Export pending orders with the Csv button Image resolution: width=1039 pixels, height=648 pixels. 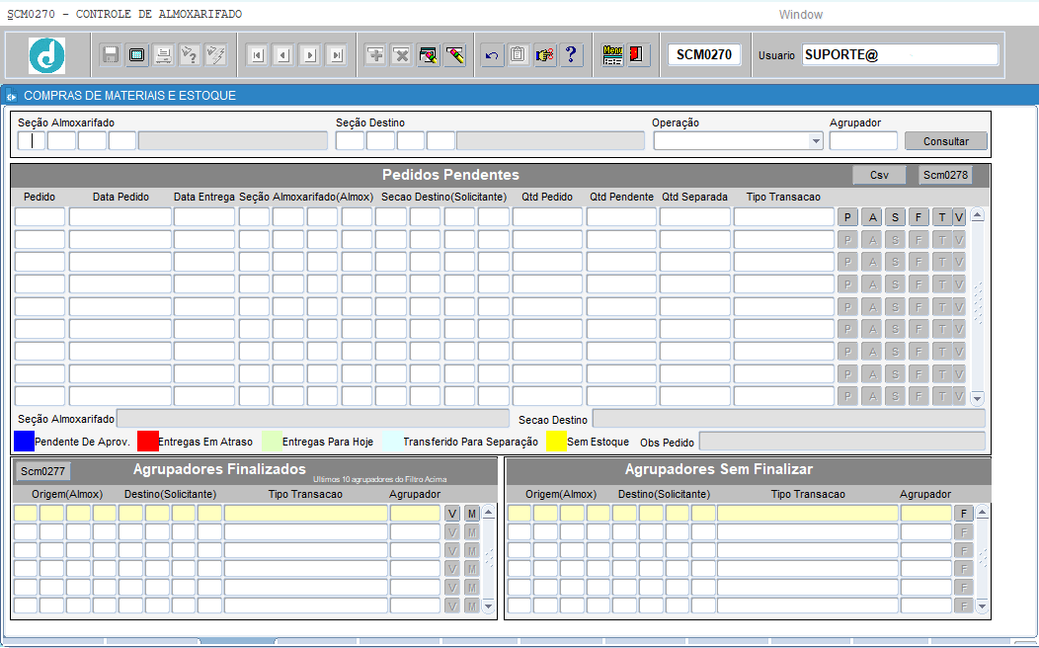coord(878,175)
